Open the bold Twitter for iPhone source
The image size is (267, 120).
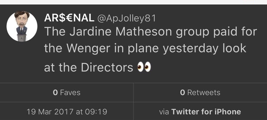click(x=206, y=112)
